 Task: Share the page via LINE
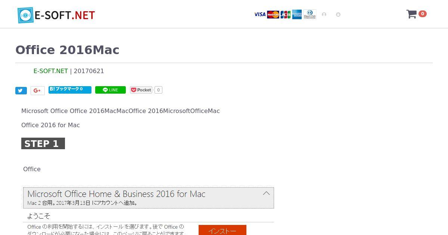tap(111, 90)
